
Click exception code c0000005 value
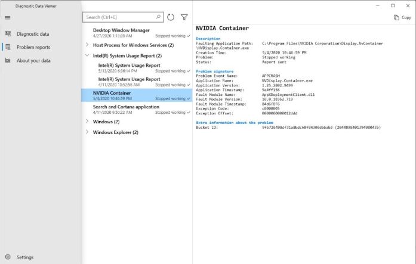pyautogui.click(x=270, y=108)
